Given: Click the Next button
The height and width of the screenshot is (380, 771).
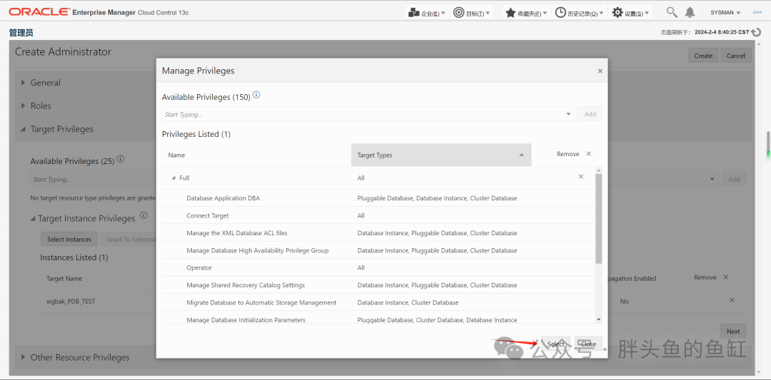Looking at the screenshot, I should pos(733,331).
